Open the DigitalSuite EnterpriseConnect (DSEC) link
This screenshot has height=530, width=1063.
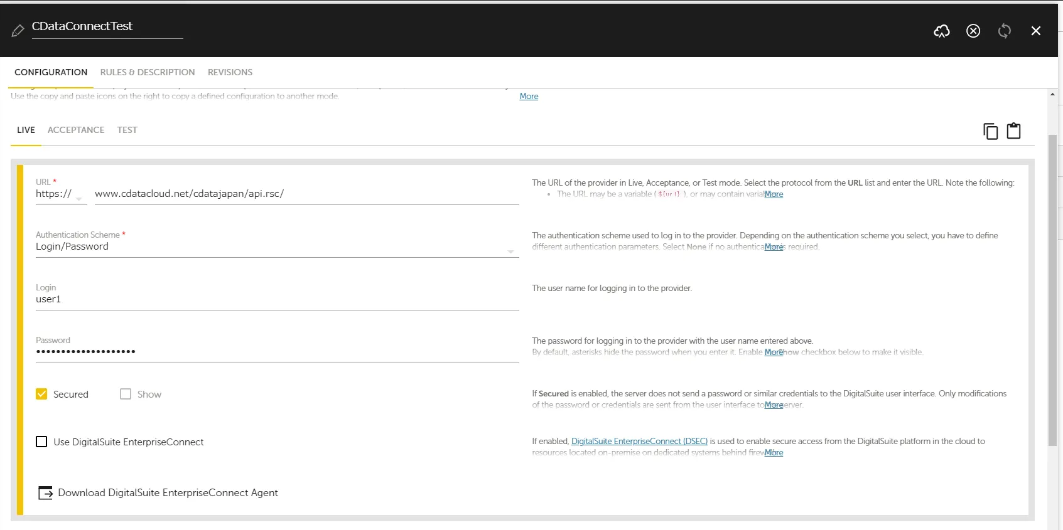(639, 442)
